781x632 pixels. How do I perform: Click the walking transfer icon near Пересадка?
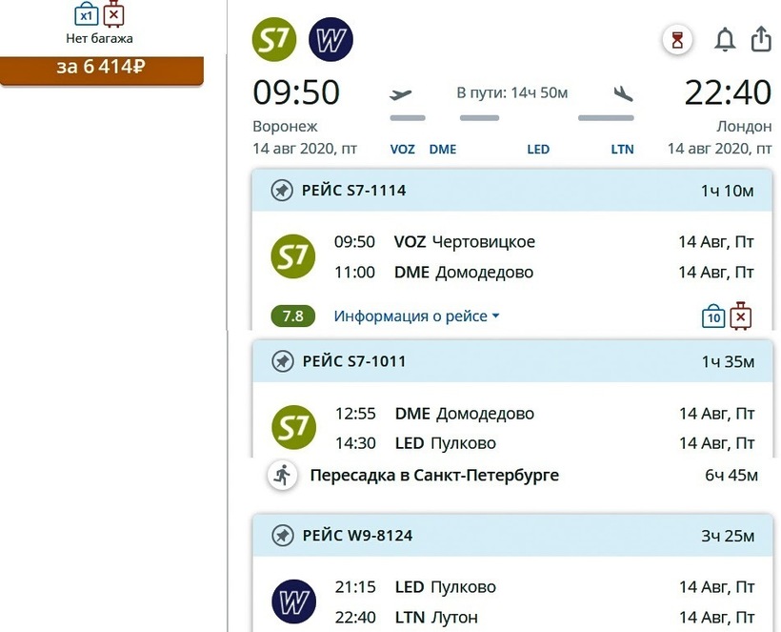pyautogui.click(x=281, y=475)
